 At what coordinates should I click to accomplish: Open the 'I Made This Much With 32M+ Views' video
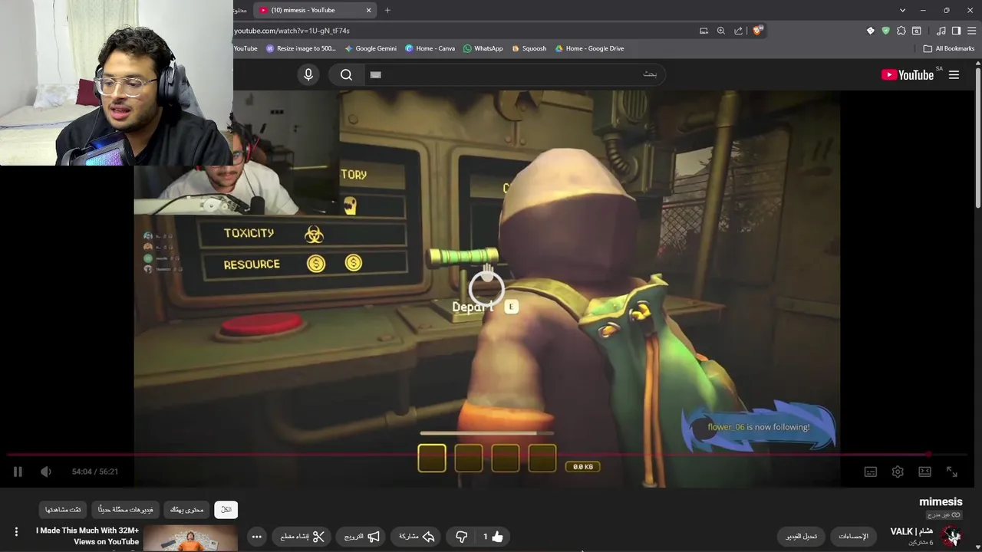[x=87, y=536]
